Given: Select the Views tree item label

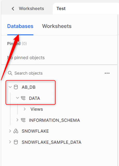Looking at the screenshot, I should tap(37, 109).
